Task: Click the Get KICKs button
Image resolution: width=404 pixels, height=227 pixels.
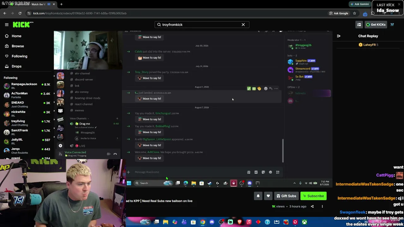Action: tap(376, 25)
